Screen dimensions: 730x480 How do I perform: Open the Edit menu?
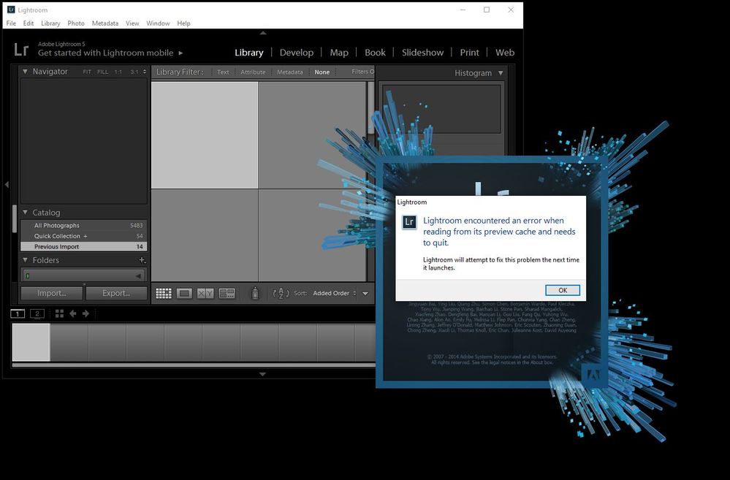[x=28, y=23]
